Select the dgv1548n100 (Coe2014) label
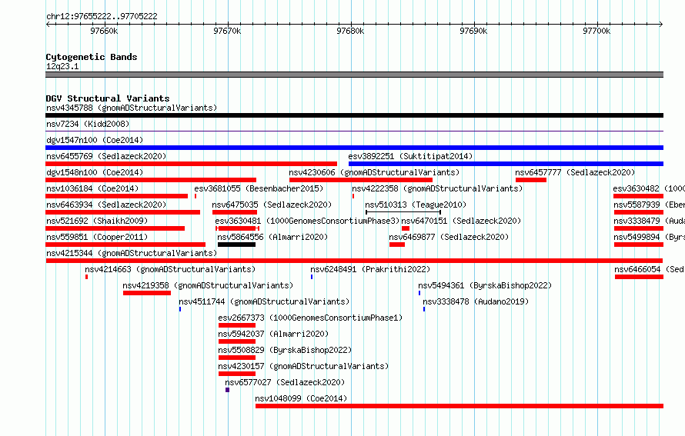 pyautogui.click(x=95, y=172)
